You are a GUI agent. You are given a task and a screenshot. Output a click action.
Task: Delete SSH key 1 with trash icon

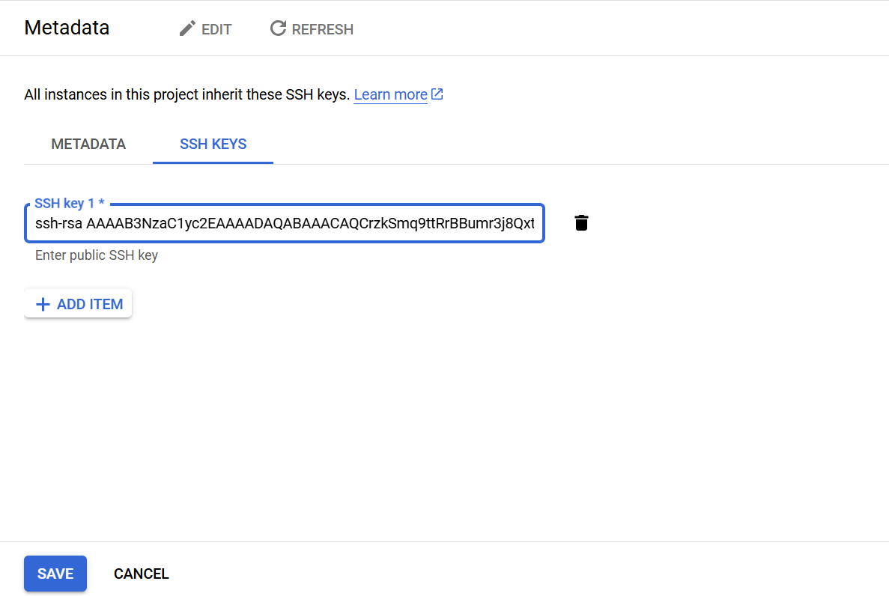[x=581, y=223]
